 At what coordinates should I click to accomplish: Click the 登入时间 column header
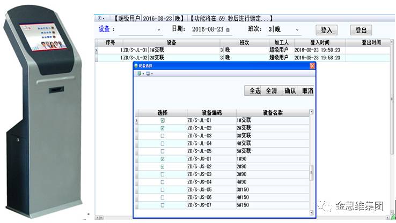320,42
